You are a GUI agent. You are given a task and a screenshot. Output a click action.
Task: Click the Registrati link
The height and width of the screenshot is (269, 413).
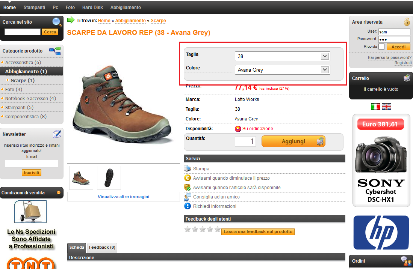[x=403, y=63]
